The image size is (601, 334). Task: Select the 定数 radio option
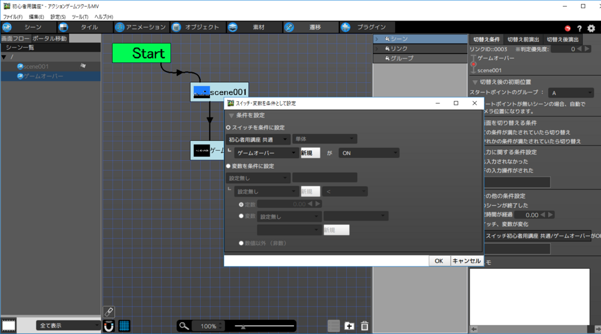click(241, 204)
